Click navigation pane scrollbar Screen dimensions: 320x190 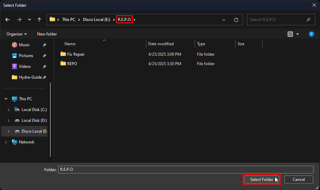50,119
